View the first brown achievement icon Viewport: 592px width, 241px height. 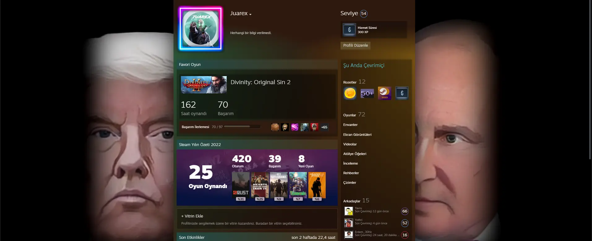[275, 127]
